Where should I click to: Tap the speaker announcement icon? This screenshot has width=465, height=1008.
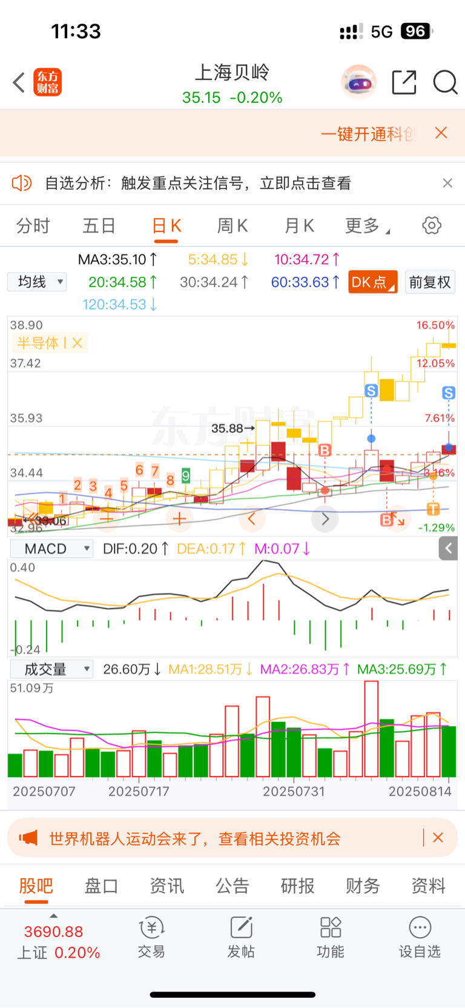coord(22,183)
